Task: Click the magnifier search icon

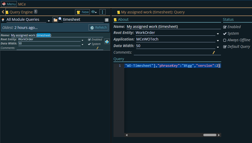Action: 60,19
